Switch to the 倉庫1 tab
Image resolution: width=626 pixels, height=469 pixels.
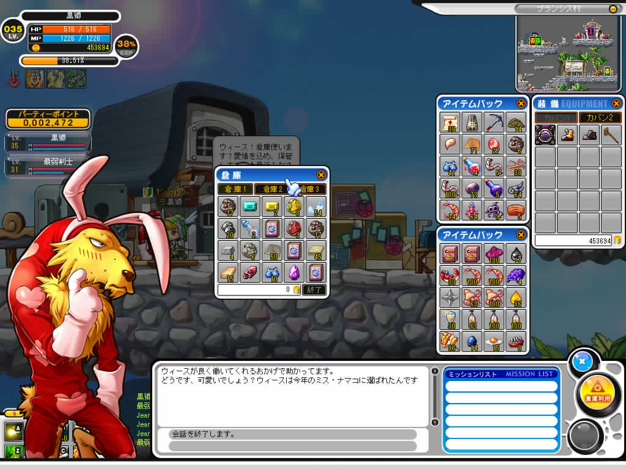(x=235, y=189)
